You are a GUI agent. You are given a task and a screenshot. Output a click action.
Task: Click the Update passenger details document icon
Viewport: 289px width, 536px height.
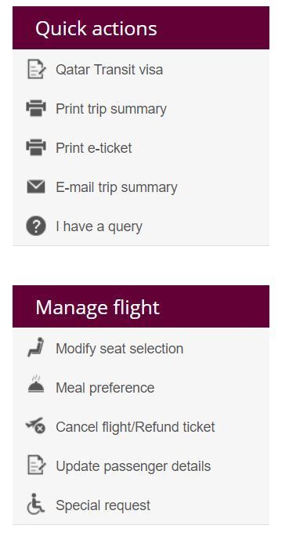tap(36, 465)
